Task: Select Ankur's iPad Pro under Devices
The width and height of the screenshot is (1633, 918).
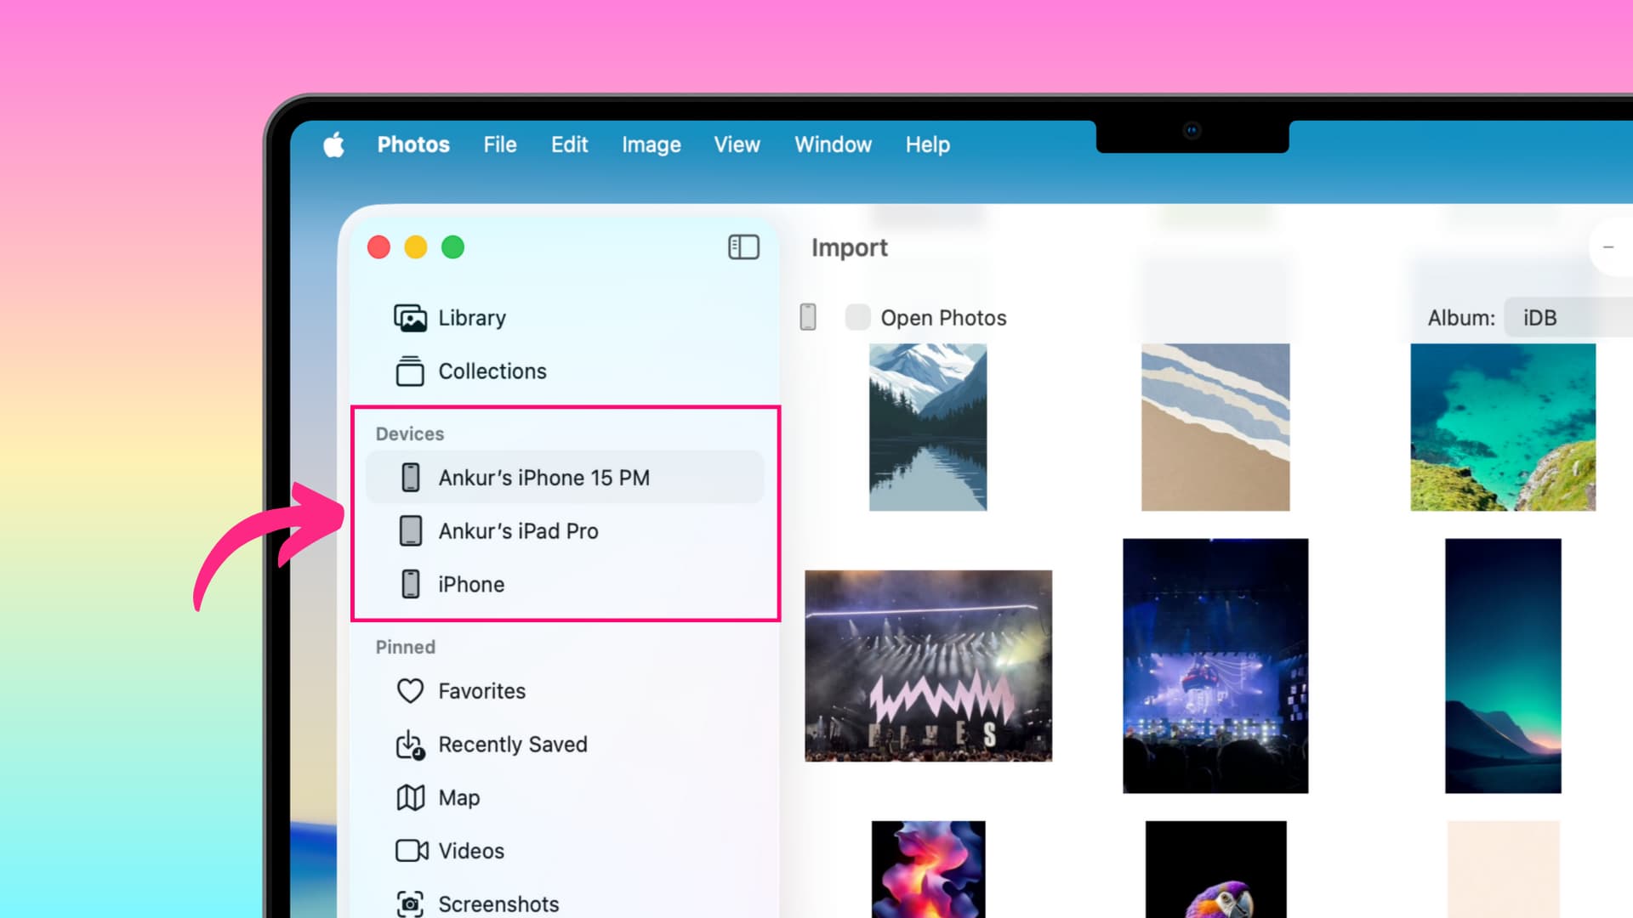Action: (x=518, y=530)
